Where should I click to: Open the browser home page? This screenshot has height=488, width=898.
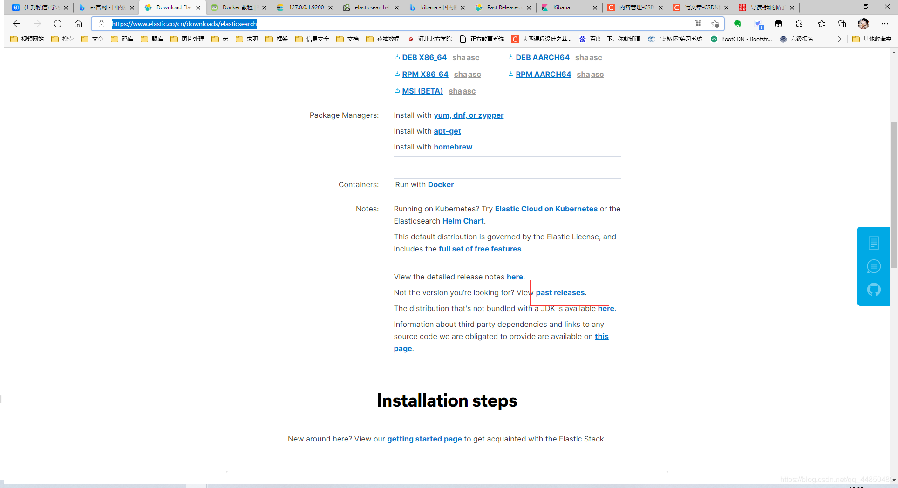click(x=78, y=24)
